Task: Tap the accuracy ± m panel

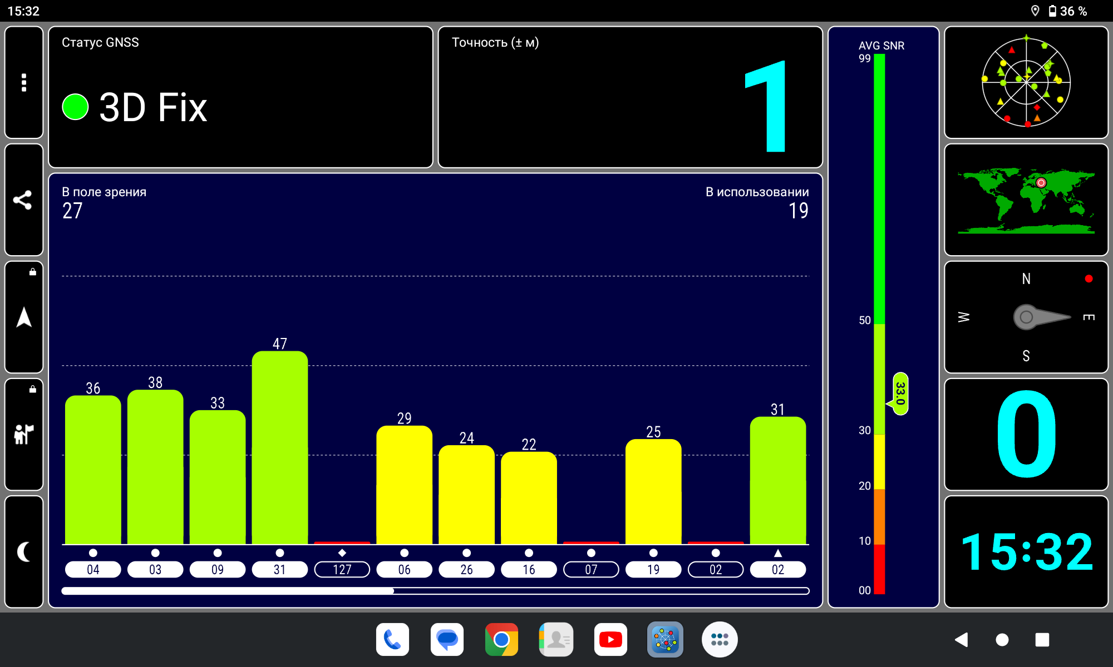Action: click(631, 97)
